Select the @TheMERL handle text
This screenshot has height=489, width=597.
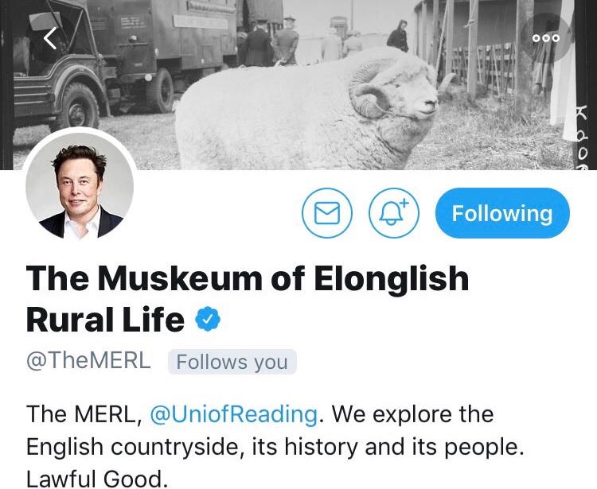tap(88, 360)
